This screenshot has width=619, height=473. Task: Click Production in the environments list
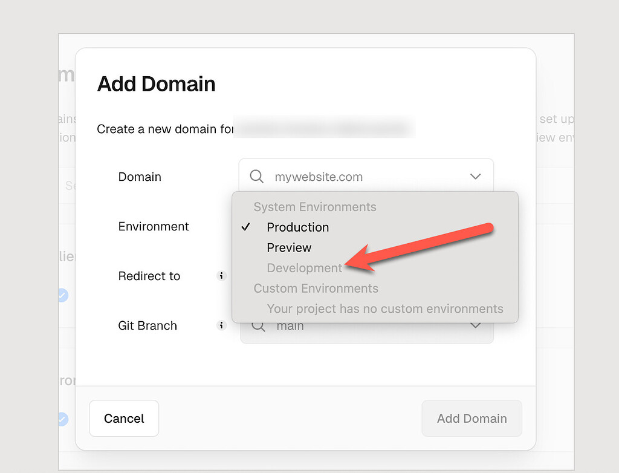297,227
